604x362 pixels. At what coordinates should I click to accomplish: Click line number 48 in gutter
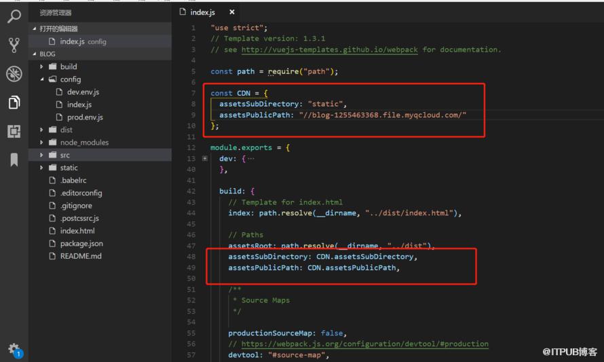pyautogui.click(x=191, y=257)
